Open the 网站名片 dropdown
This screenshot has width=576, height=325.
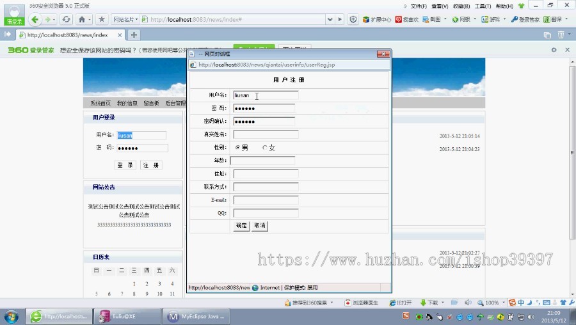(125, 19)
